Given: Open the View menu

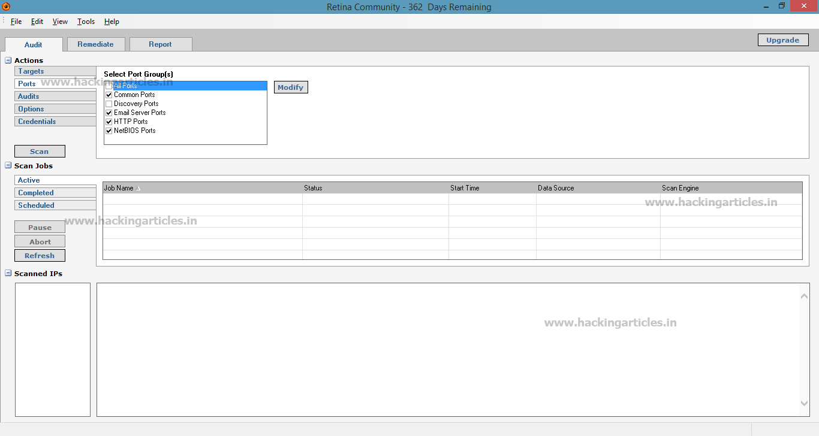Looking at the screenshot, I should point(60,22).
